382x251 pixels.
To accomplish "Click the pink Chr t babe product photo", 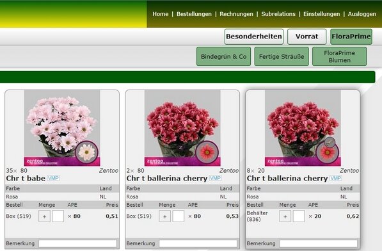I will (x=62, y=128).
